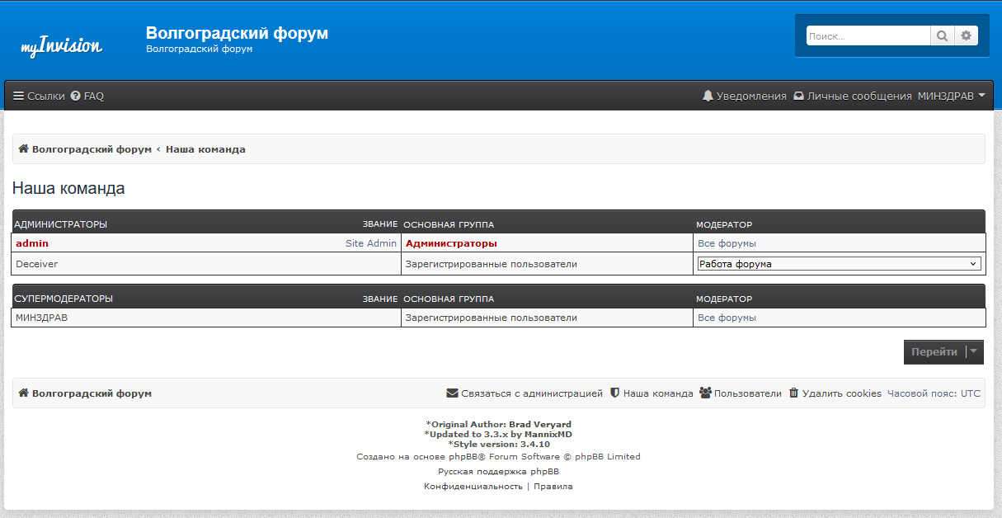Expand the arrow next to Перейти

974,351
